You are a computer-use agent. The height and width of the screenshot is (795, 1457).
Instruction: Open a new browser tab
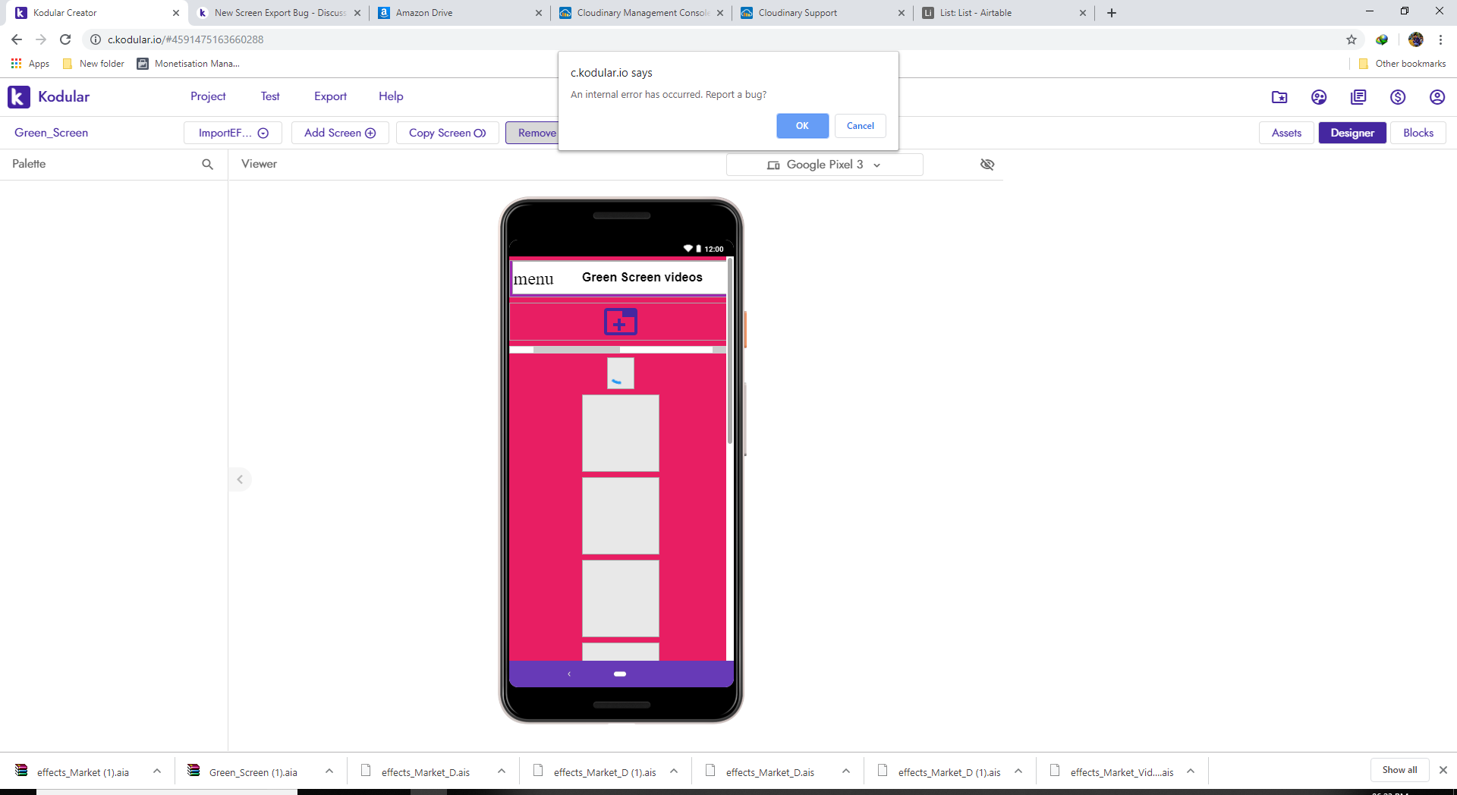click(1112, 13)
